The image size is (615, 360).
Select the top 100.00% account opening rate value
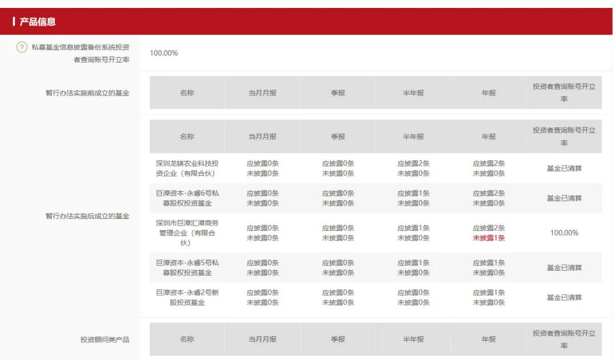164,53
